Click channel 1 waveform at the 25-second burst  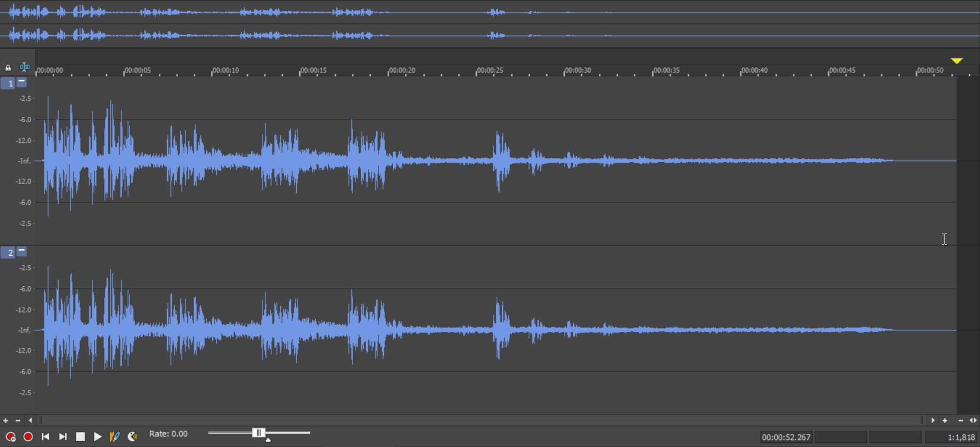tap(501, 160)
